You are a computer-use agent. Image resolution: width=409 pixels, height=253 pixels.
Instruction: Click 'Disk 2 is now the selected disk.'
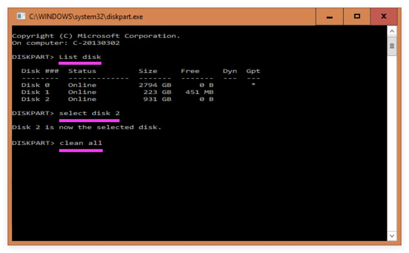click(x=87, y=127)
